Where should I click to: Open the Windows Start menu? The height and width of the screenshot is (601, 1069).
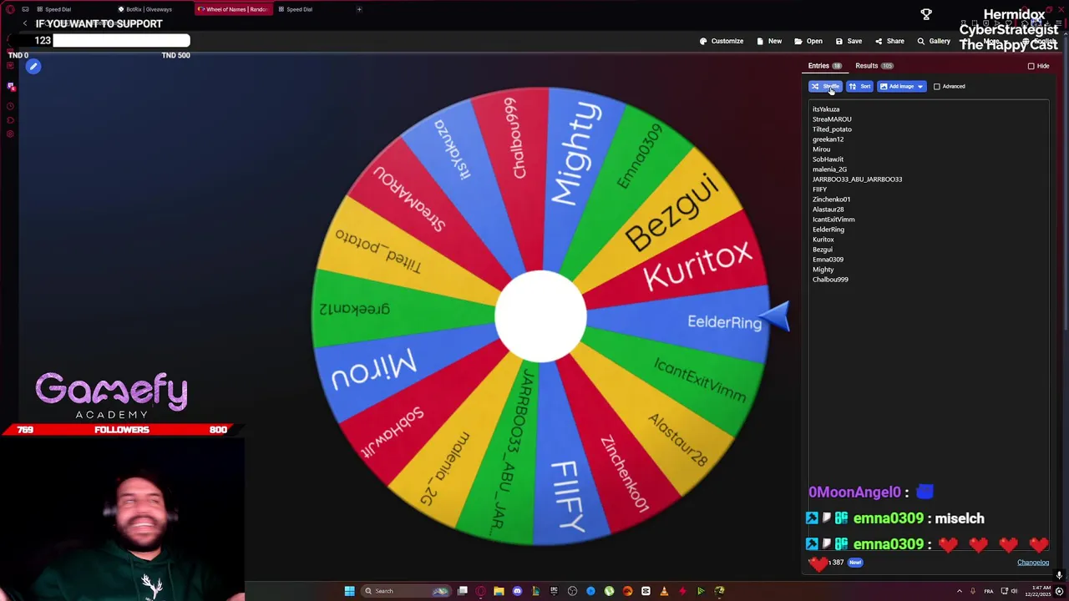tap(349, 591)
